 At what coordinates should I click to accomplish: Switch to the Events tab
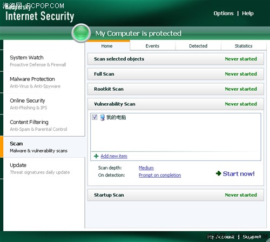[152, 46]
